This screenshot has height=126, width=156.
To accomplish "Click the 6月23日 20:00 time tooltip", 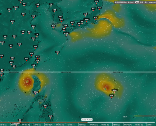I will point(87,120).
